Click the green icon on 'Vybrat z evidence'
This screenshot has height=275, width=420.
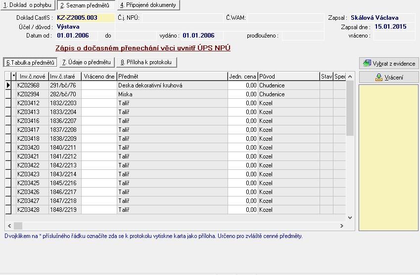(x=367, y=63)
